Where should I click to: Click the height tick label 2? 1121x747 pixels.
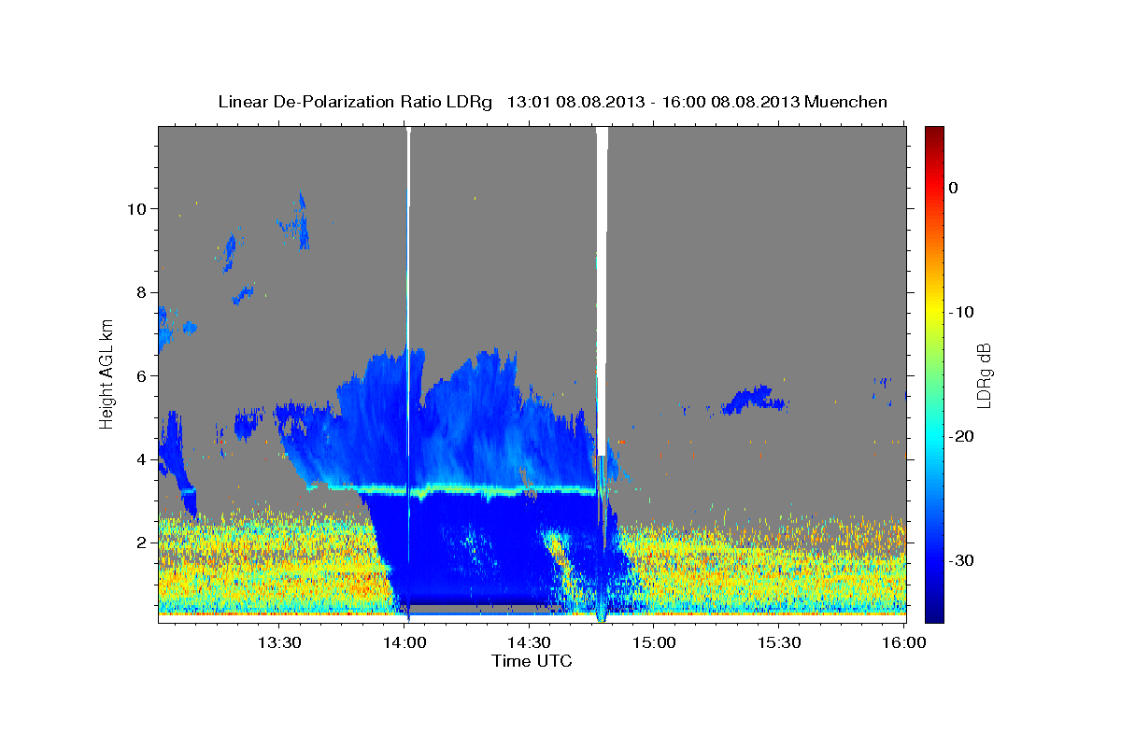click(141, 543)
